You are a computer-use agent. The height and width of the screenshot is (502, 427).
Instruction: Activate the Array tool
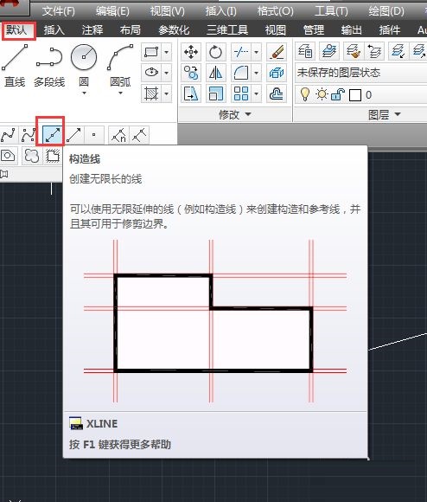click(x=240, y=93)
